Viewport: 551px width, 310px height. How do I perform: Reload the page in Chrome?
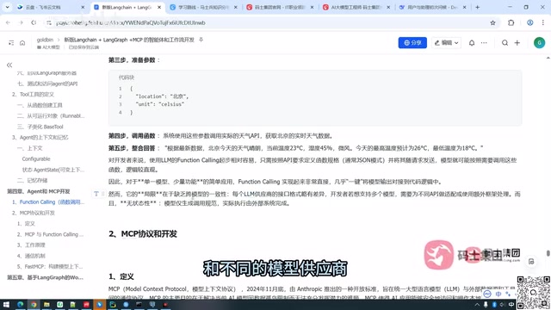[34, 23]
